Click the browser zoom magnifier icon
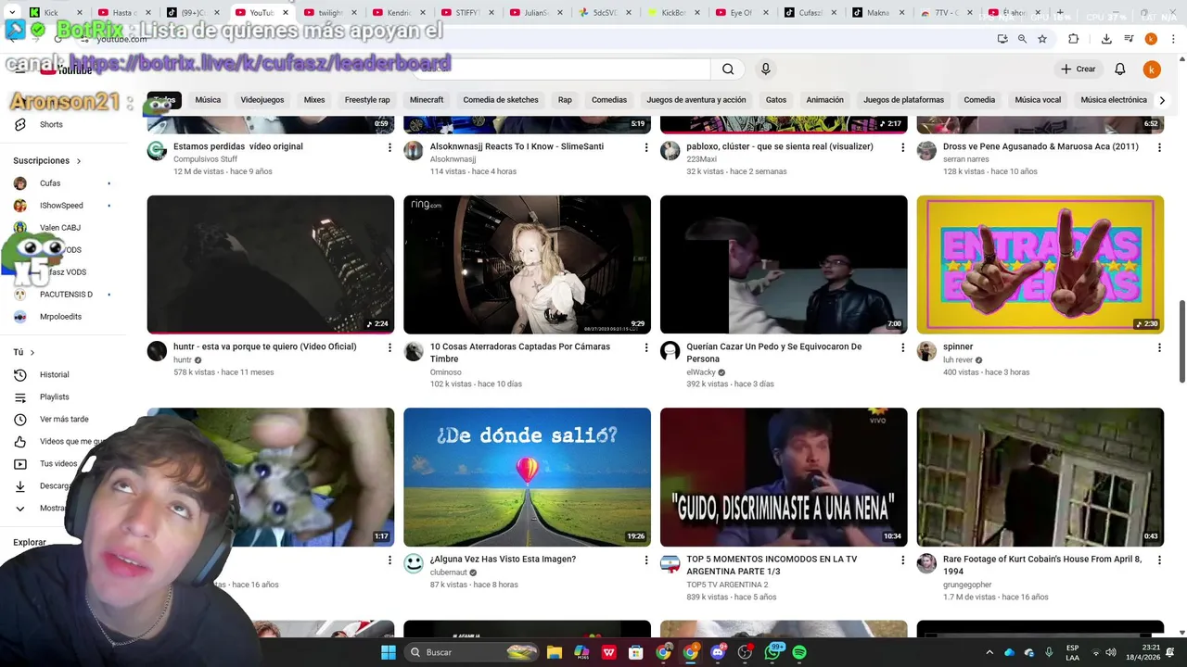This screenshot has height=667, width=1187. pos(1022,39)
